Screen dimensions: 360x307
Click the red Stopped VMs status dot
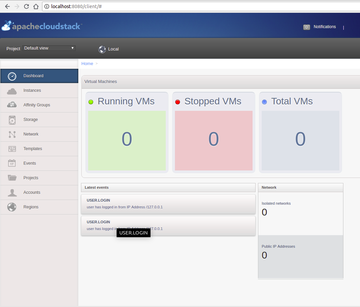(178, 102)
